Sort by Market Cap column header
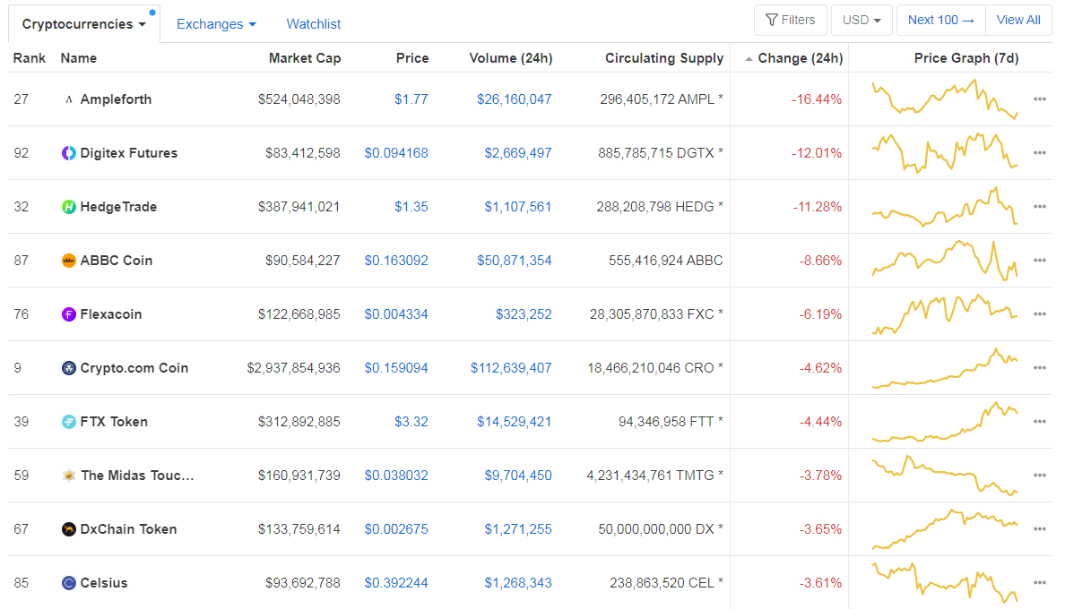Screen dimensions: 1065x609 click(x=304, y=58)
